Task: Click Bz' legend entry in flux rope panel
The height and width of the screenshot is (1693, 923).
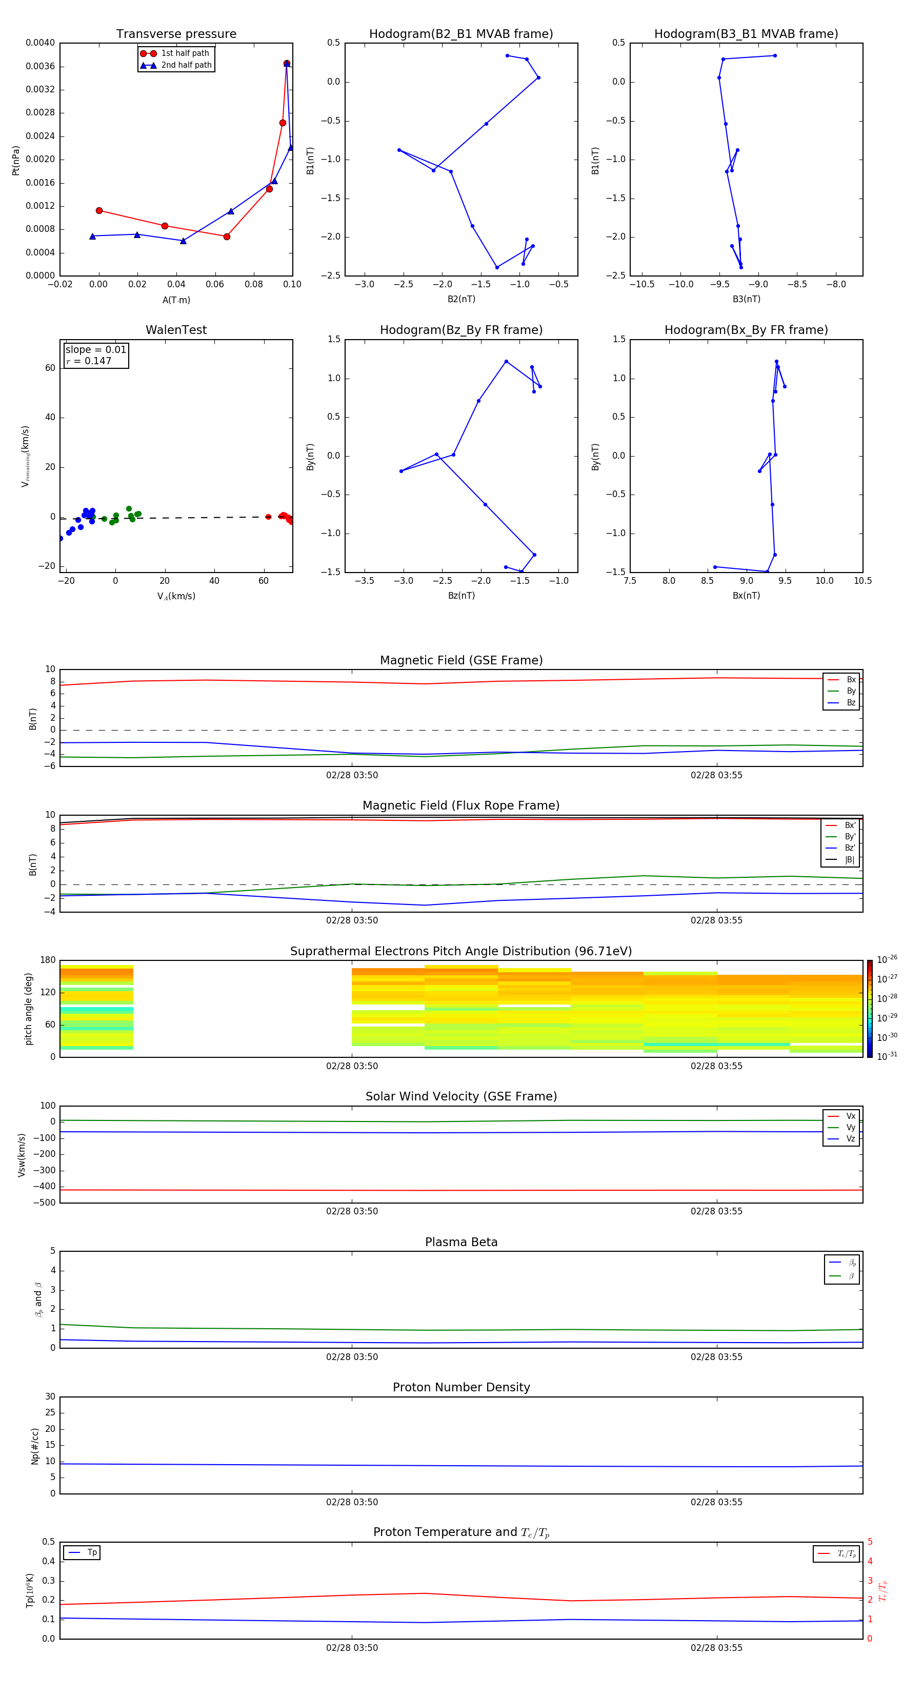Action: point(841,848)
